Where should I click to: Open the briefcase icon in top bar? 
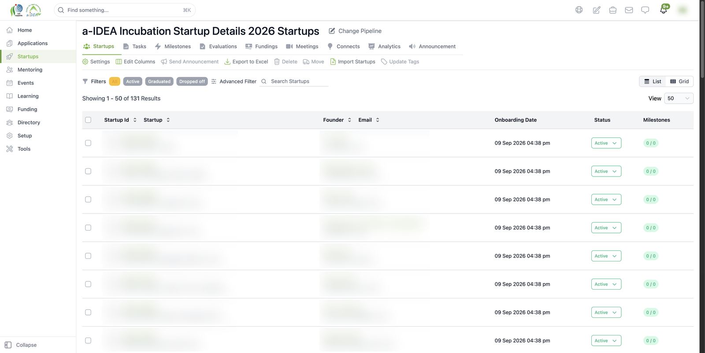[x=612, y=10]
